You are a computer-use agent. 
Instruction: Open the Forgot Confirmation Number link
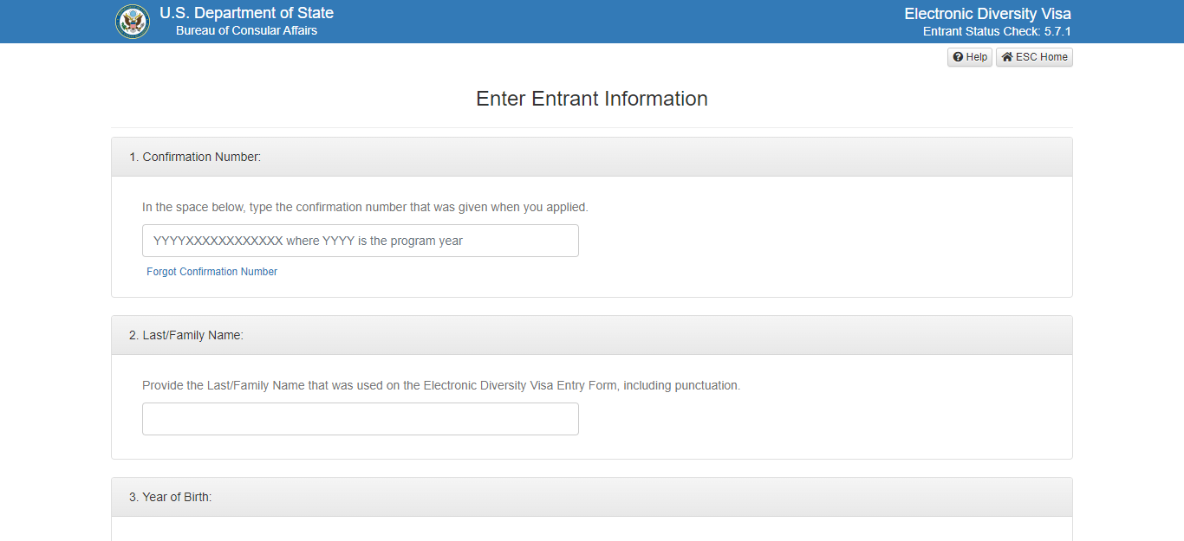[x=211, y=272]
